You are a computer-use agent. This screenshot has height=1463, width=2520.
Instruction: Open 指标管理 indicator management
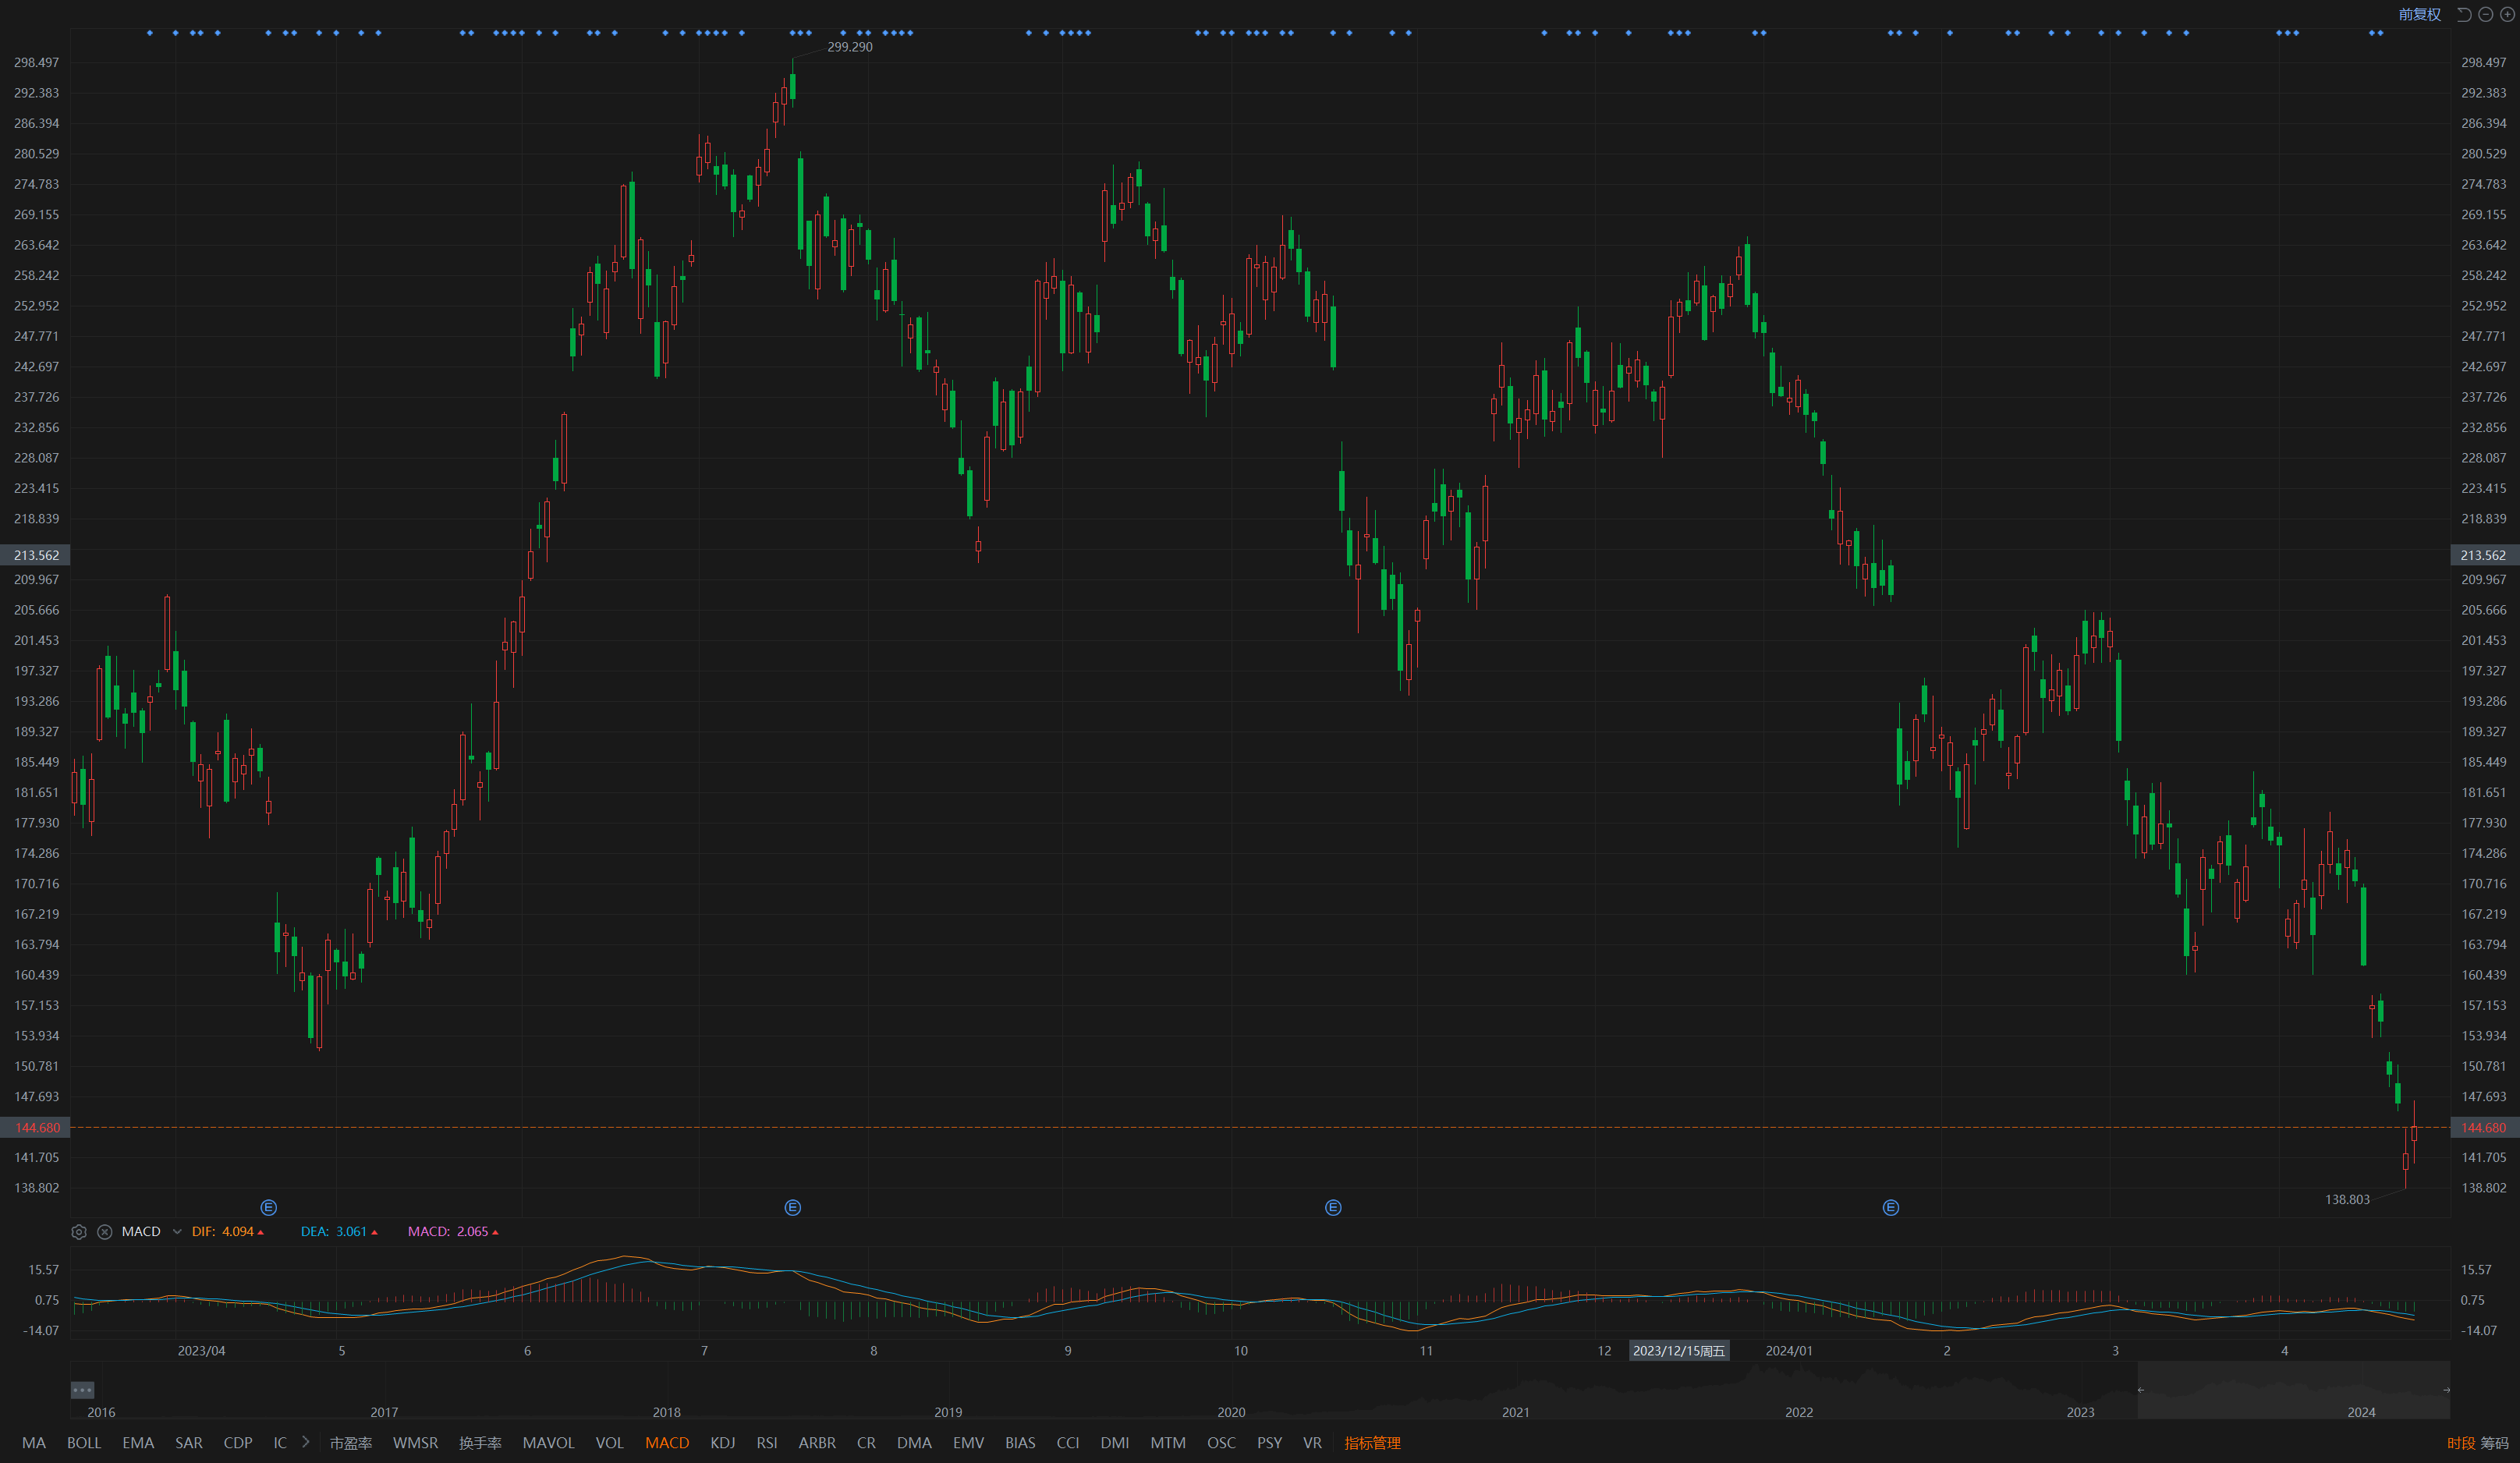coord(1372,1442)
